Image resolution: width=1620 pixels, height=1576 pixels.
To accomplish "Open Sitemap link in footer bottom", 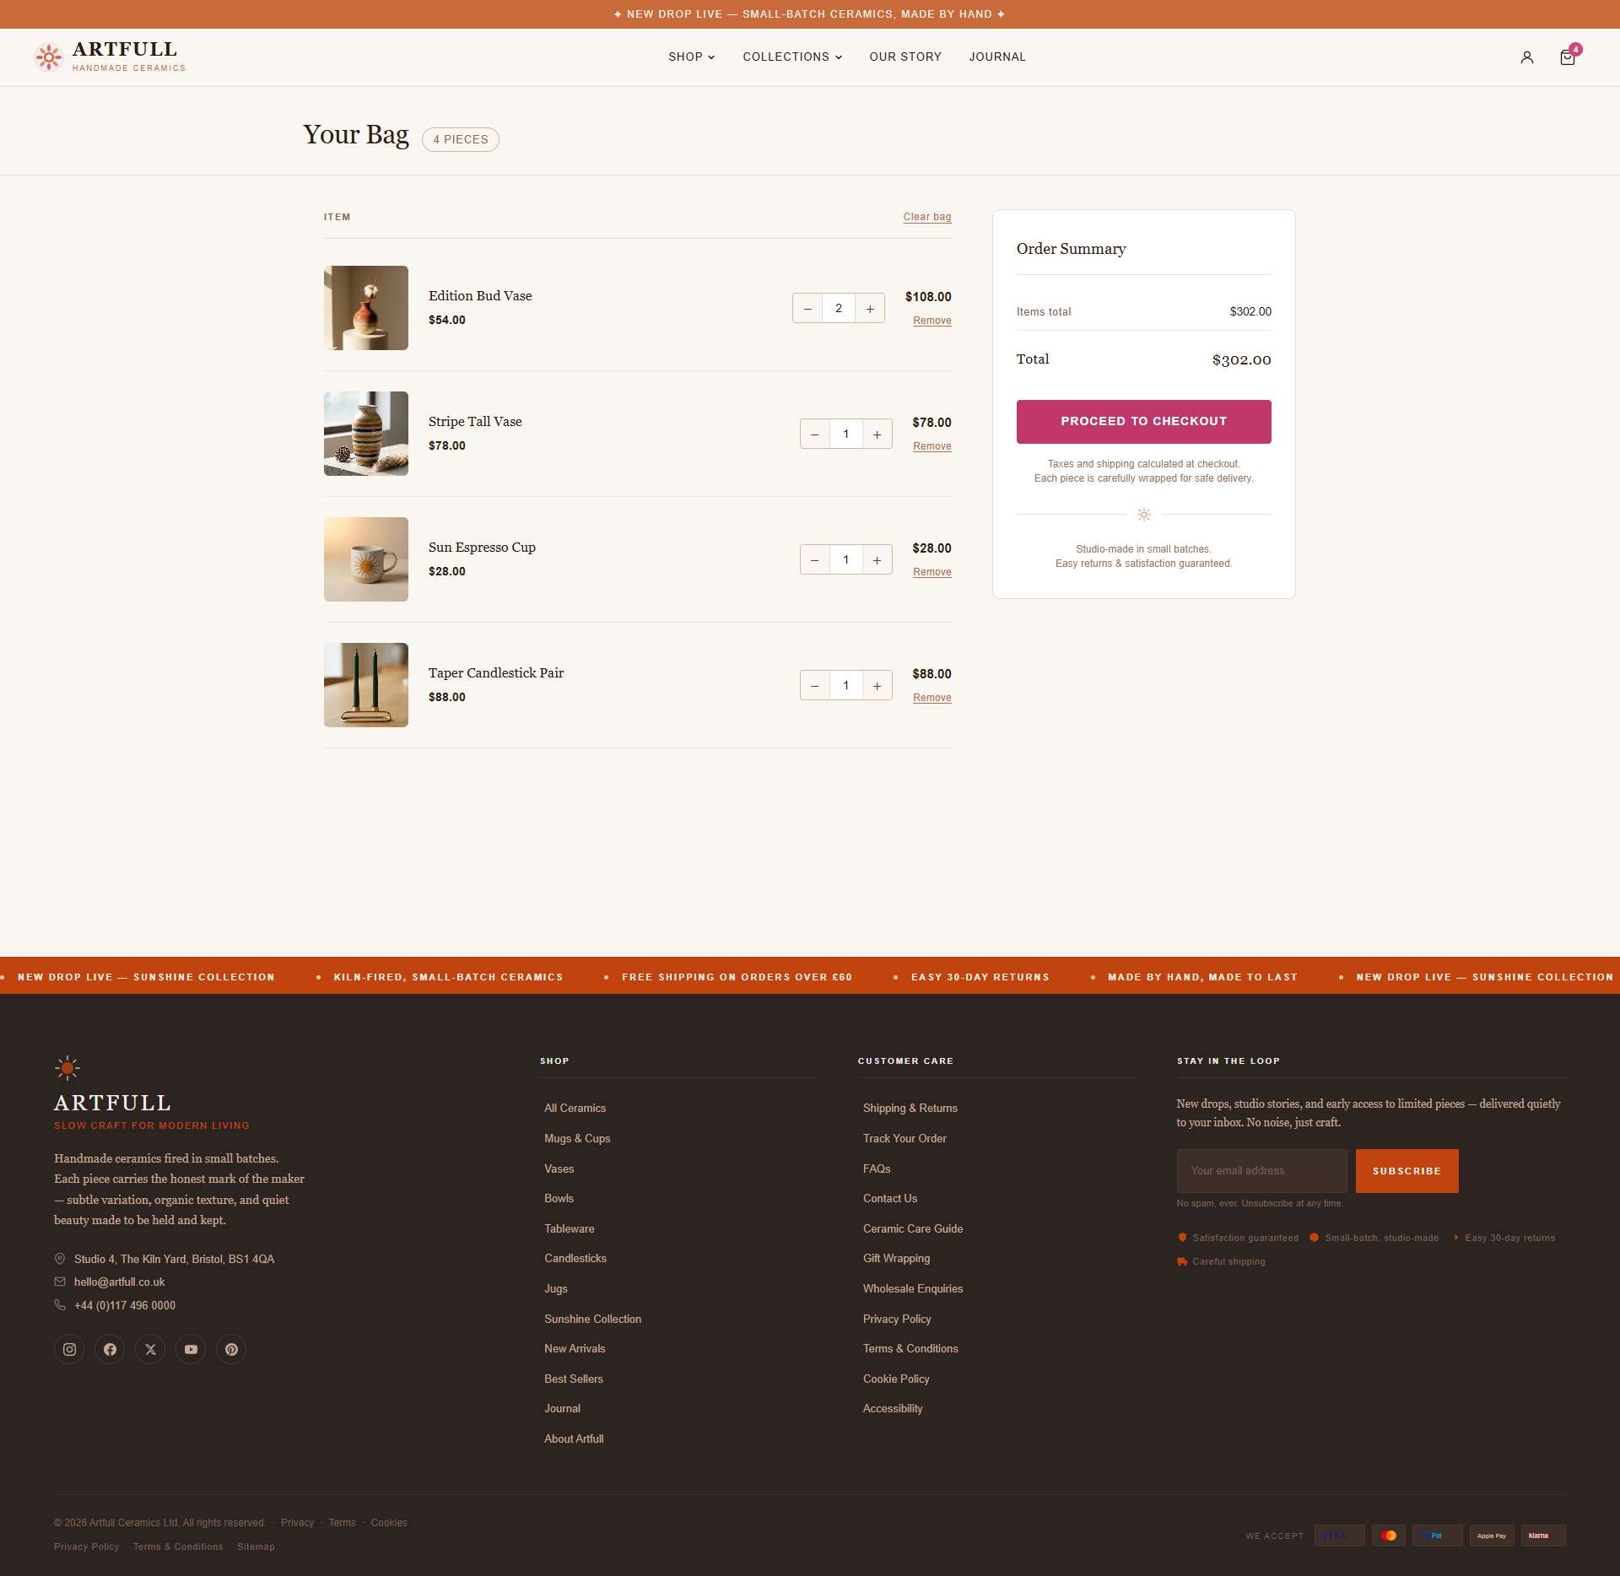I will coord(256,1547).
